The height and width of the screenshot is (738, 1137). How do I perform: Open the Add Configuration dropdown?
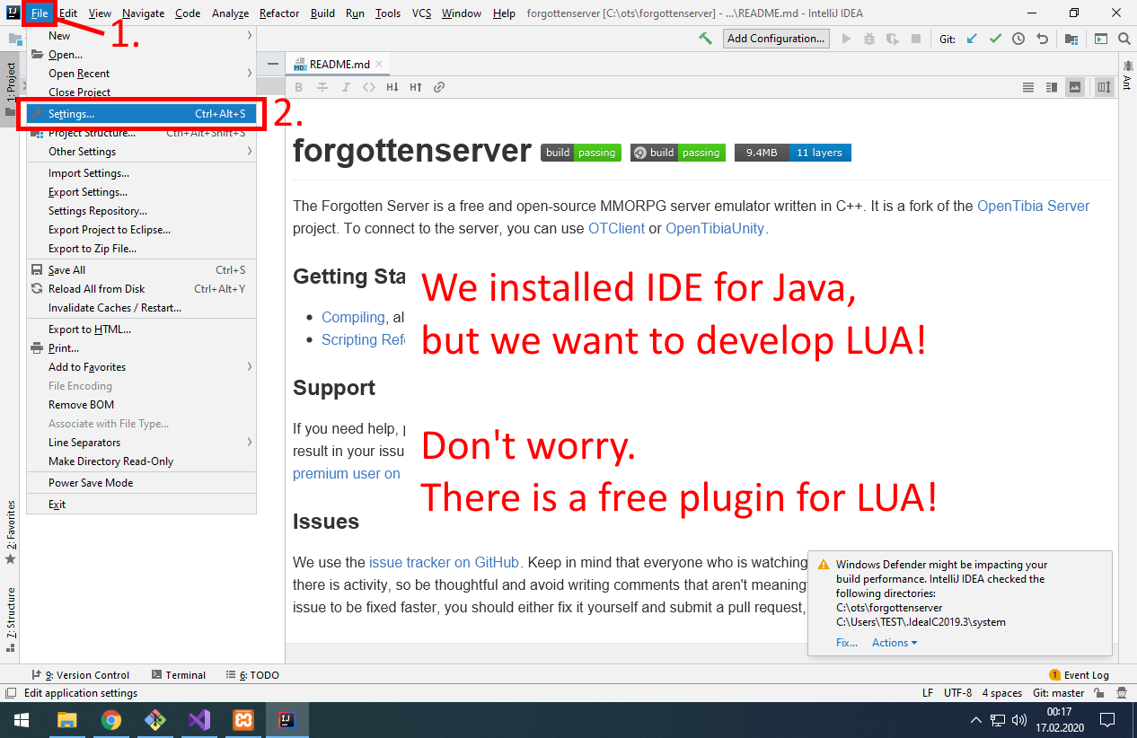(x=776, y=39)
